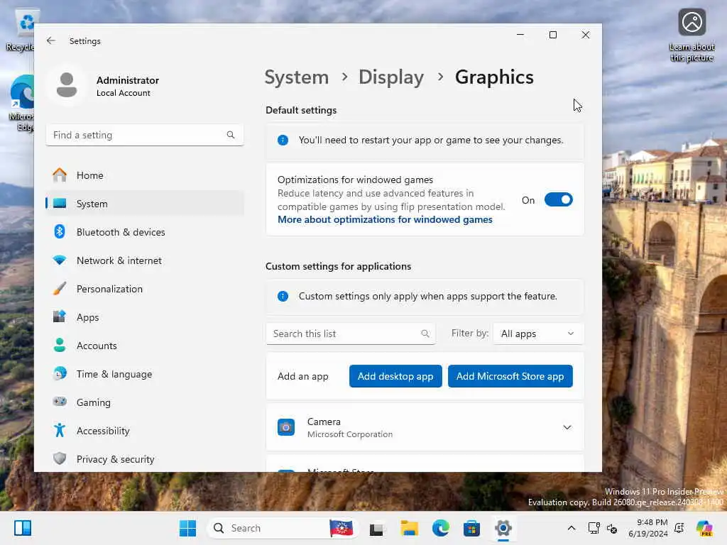Click the Custom settings for applications heading

tap(338, 267)
